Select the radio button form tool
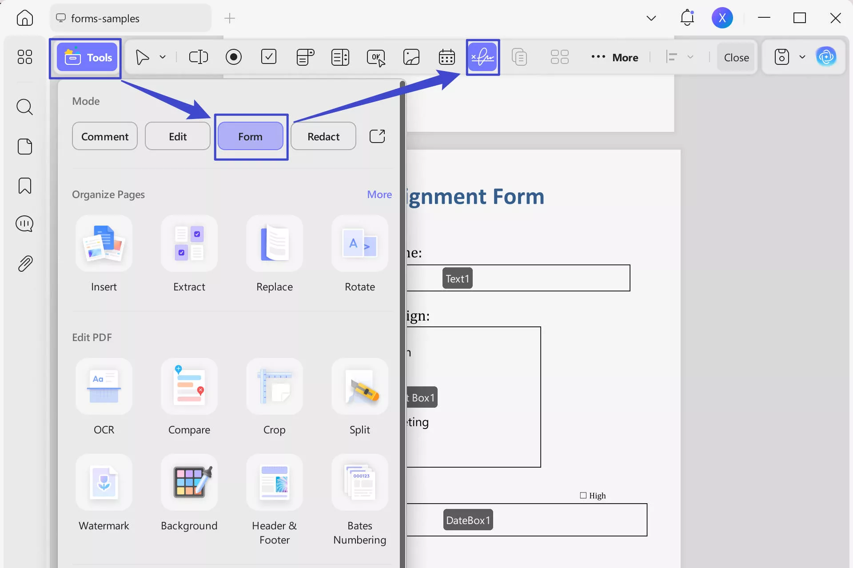The width and height of the screenshot is (853, 568). tap(233, 57)
